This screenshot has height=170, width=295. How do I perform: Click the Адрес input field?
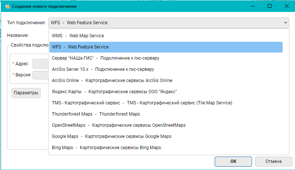point(40,64)
